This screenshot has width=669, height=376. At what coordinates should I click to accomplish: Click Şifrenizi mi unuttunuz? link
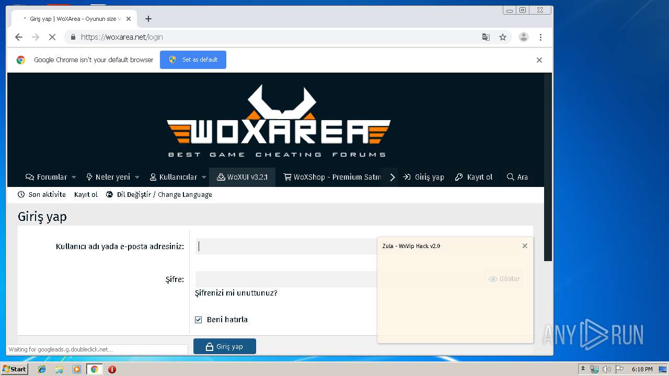point(236,293)
